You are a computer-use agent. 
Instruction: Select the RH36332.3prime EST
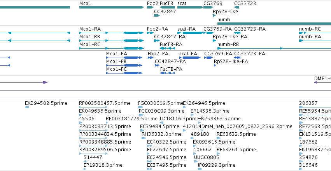(x=144, y=138)
